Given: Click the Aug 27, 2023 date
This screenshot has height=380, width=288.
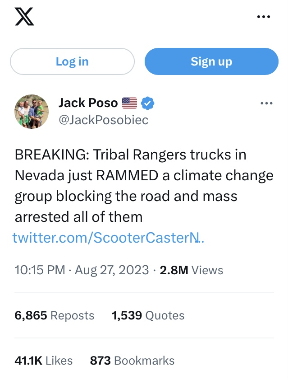Looking at the screenshot, I should (x=112, y=270).
